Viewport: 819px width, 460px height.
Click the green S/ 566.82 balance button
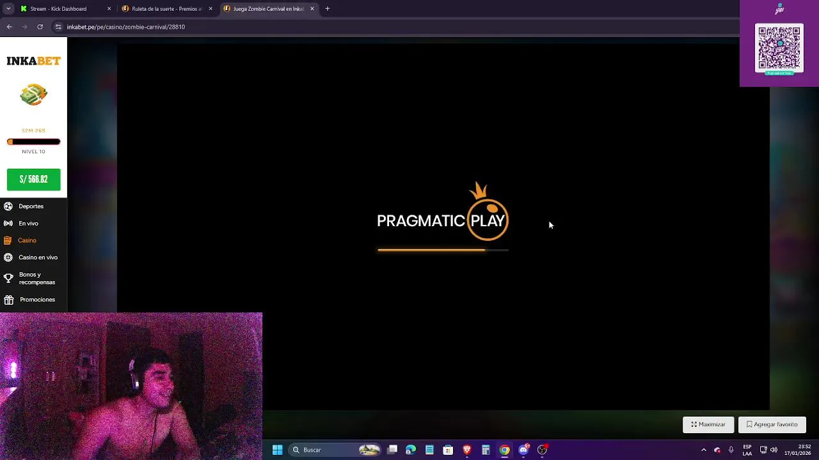[x=34, y=180]
